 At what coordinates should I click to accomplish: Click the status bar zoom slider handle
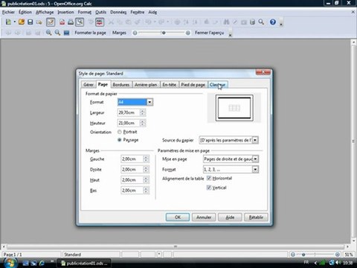click(303, 255)
